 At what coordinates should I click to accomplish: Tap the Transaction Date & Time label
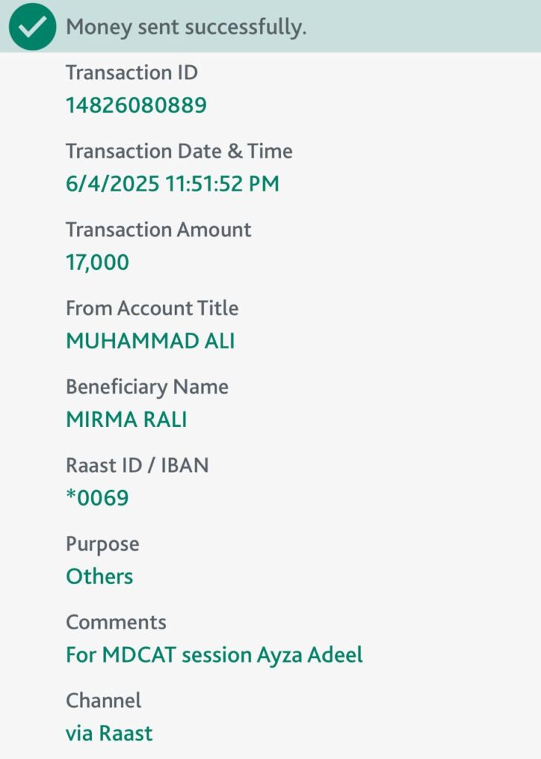(179, 151)
